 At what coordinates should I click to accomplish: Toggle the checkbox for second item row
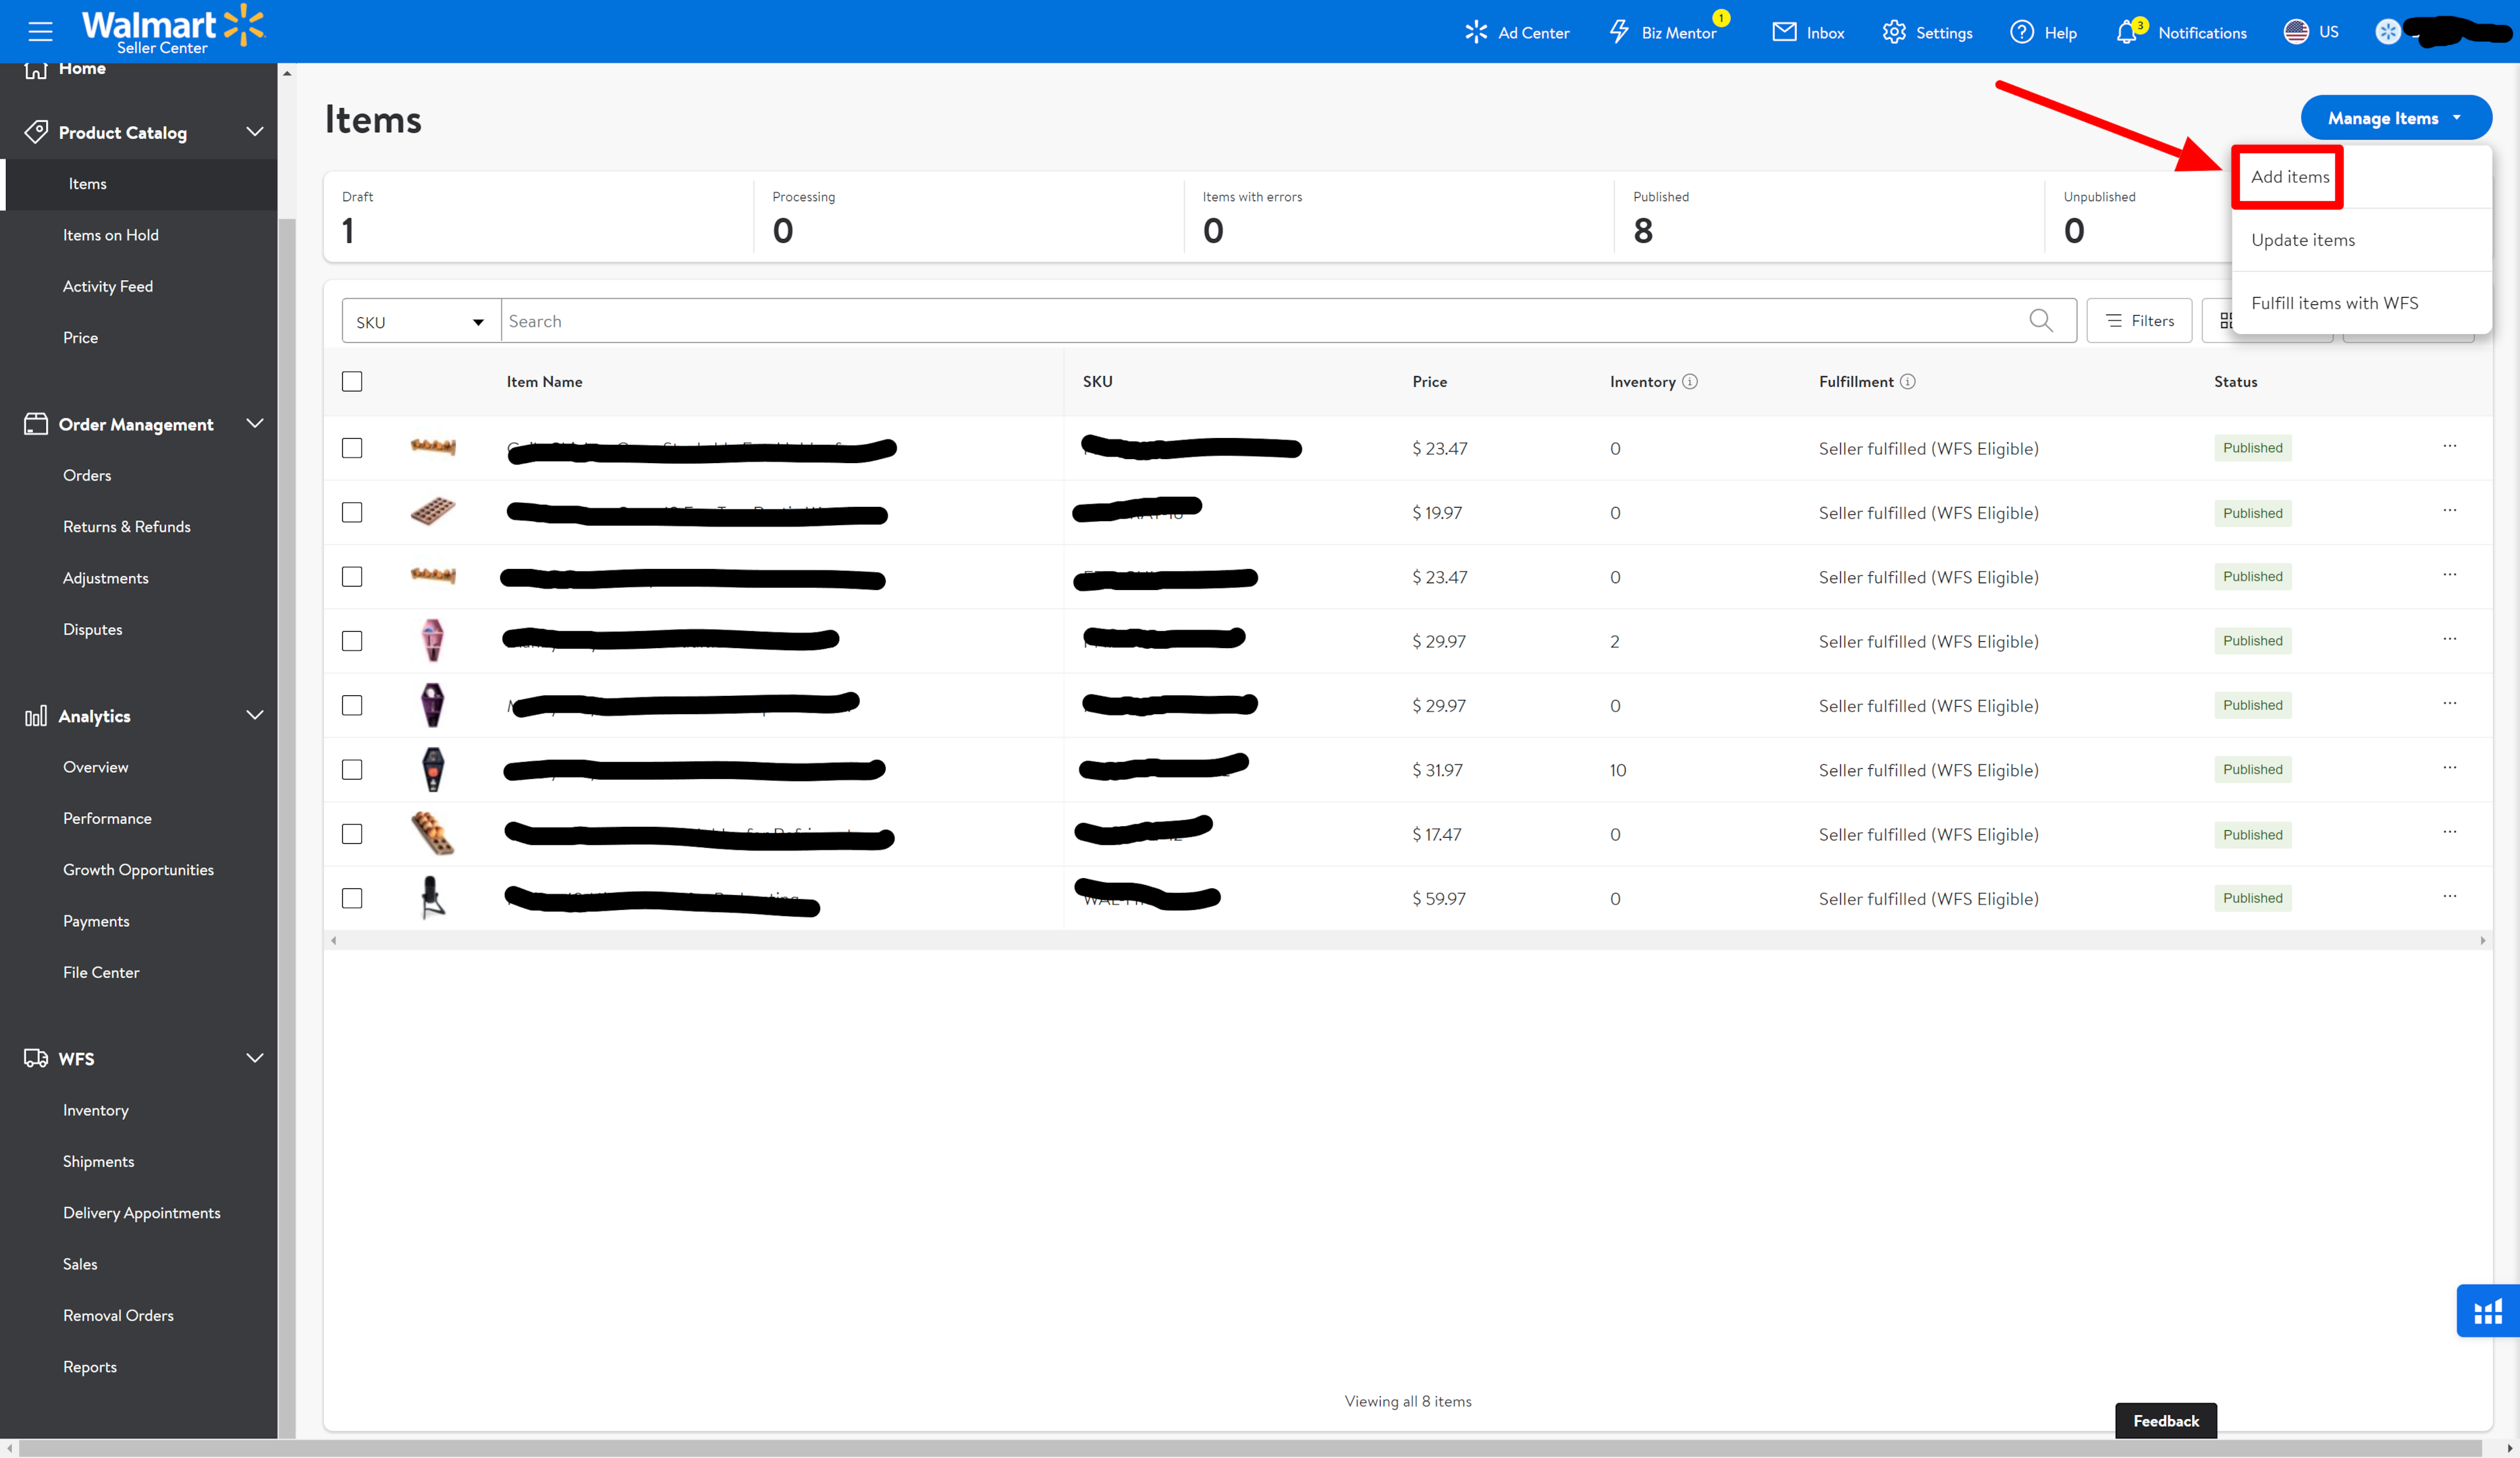(x=352, y=512)
